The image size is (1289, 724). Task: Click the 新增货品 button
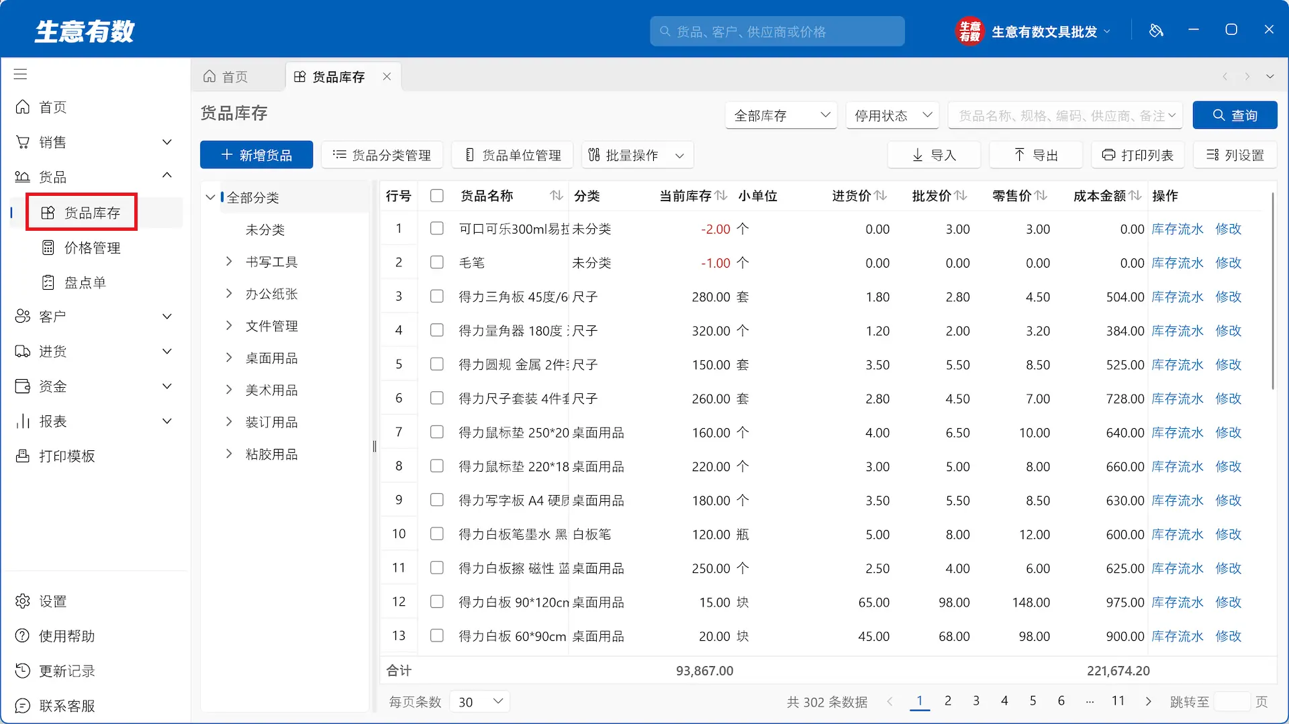pyautogui.click(x=256, y=156)
